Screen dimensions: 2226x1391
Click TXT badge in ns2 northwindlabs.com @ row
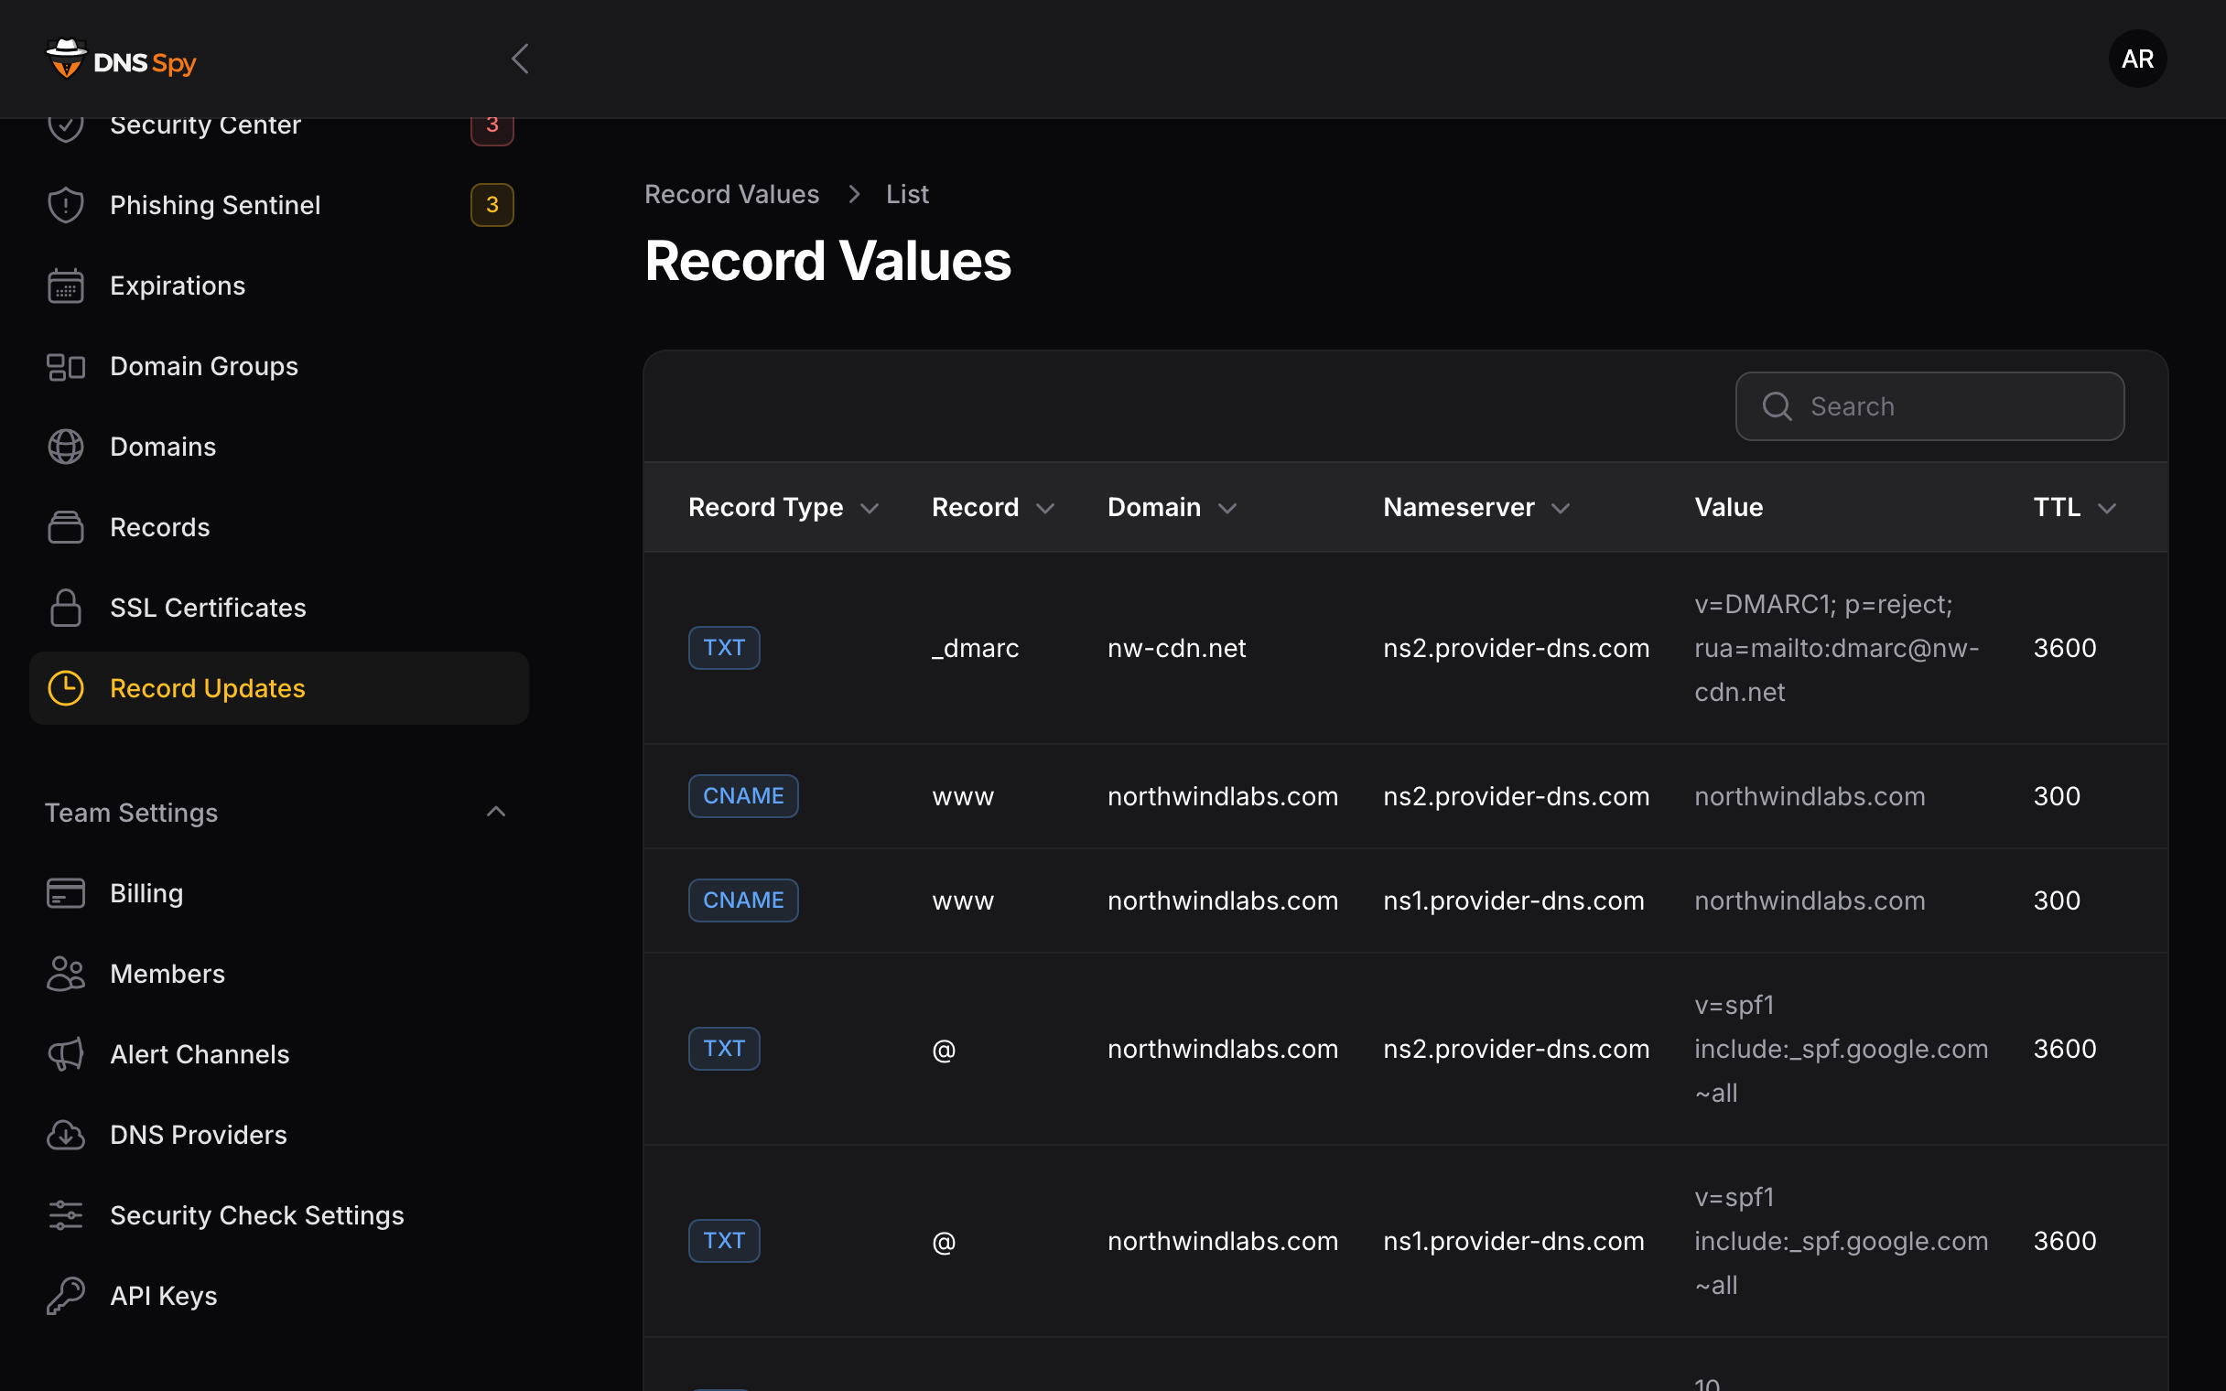724,1048
